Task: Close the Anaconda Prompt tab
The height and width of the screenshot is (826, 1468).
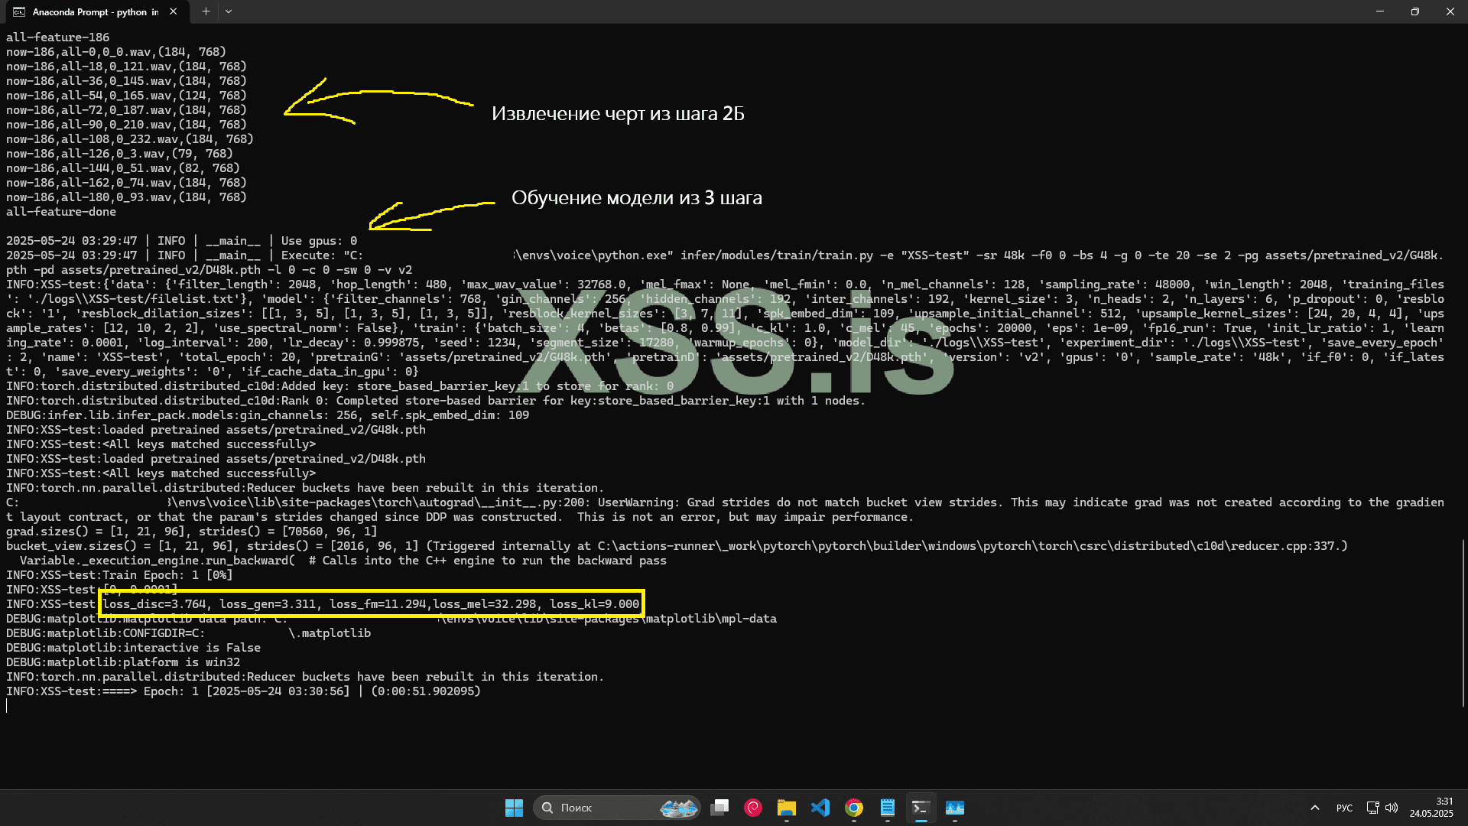Action: click(x=174, y=11)
